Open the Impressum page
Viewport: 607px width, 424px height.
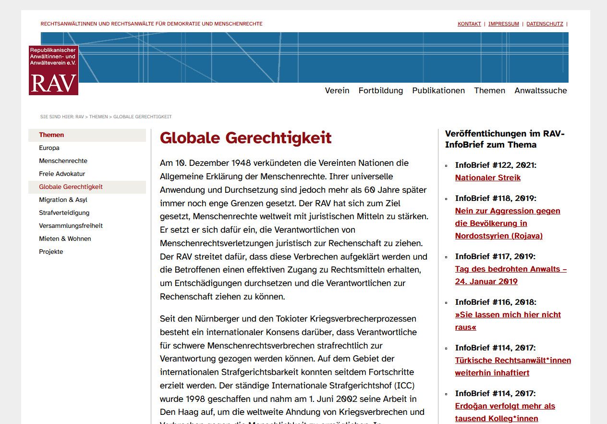pos(503,24)
